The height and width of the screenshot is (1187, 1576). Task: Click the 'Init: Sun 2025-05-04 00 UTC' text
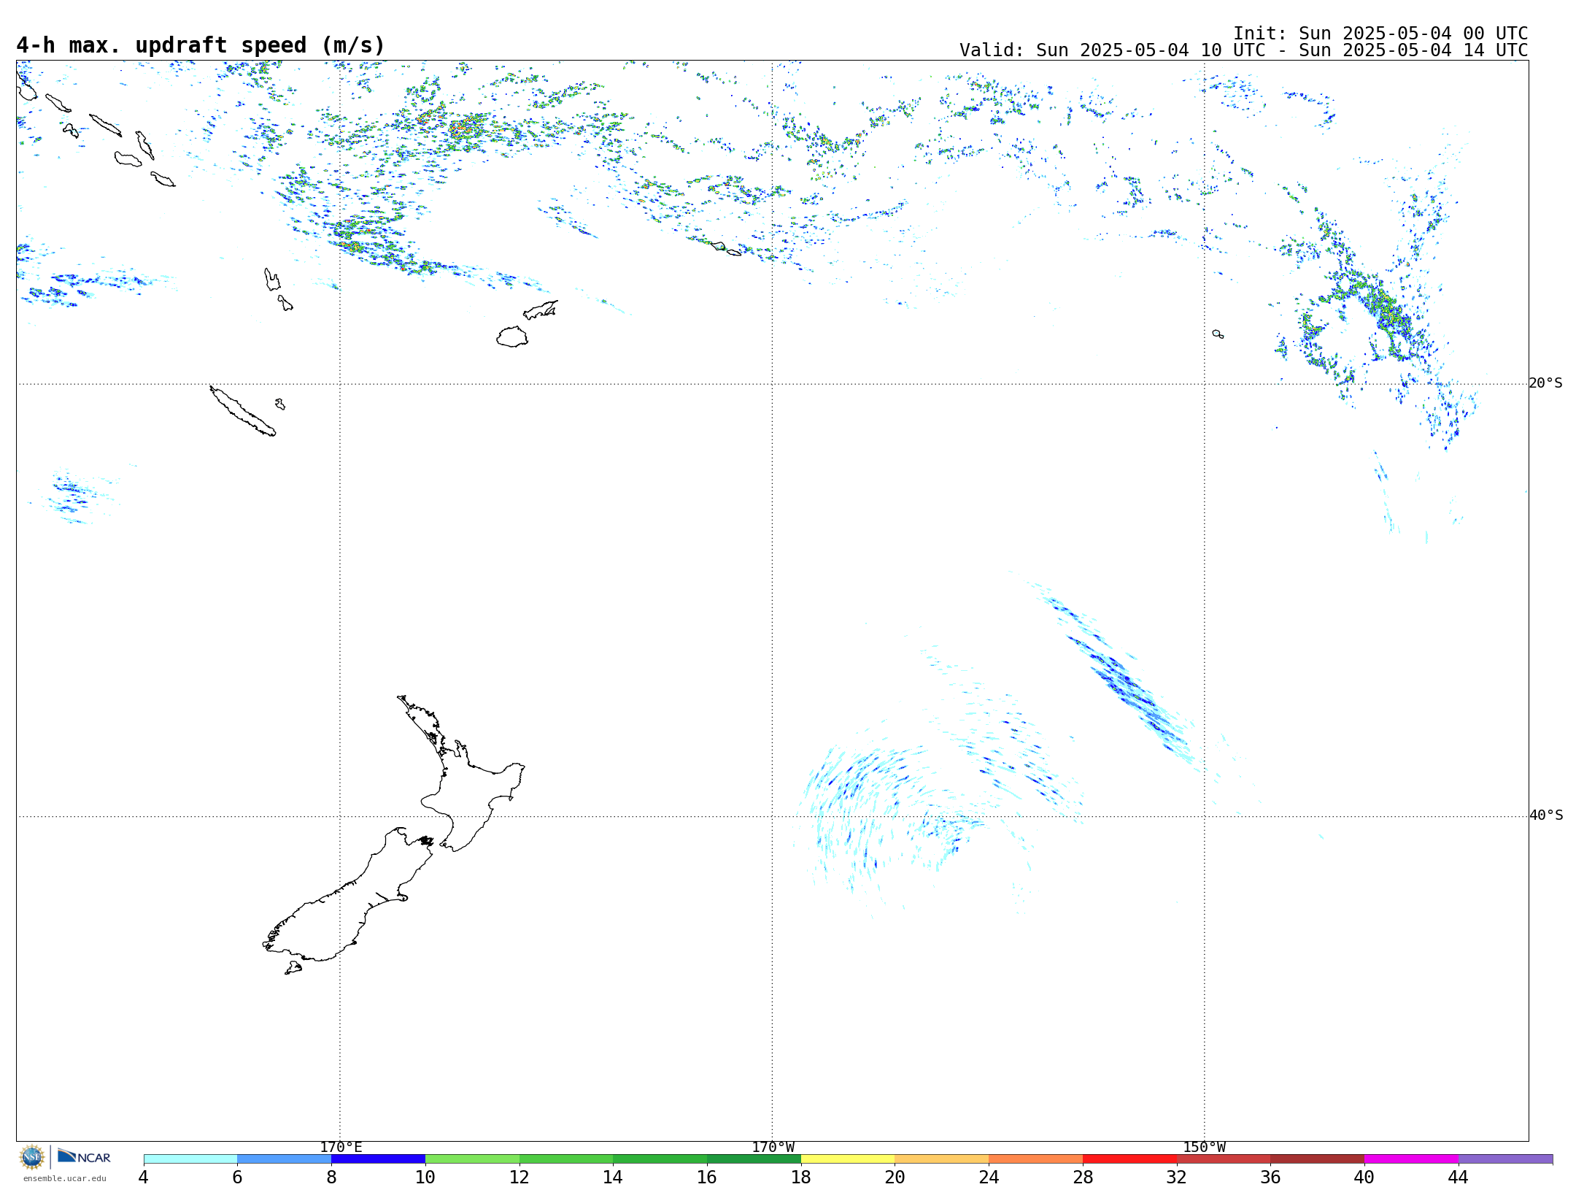coord(1380,34)
